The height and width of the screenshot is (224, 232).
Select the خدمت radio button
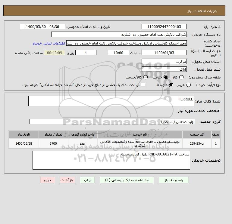point(166,77)
